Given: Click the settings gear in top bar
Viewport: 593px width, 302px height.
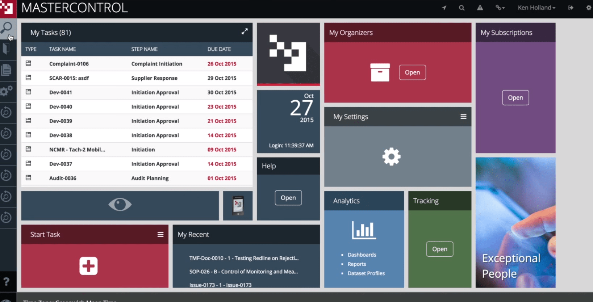Looking at the screenshot, I should point(589,8).
